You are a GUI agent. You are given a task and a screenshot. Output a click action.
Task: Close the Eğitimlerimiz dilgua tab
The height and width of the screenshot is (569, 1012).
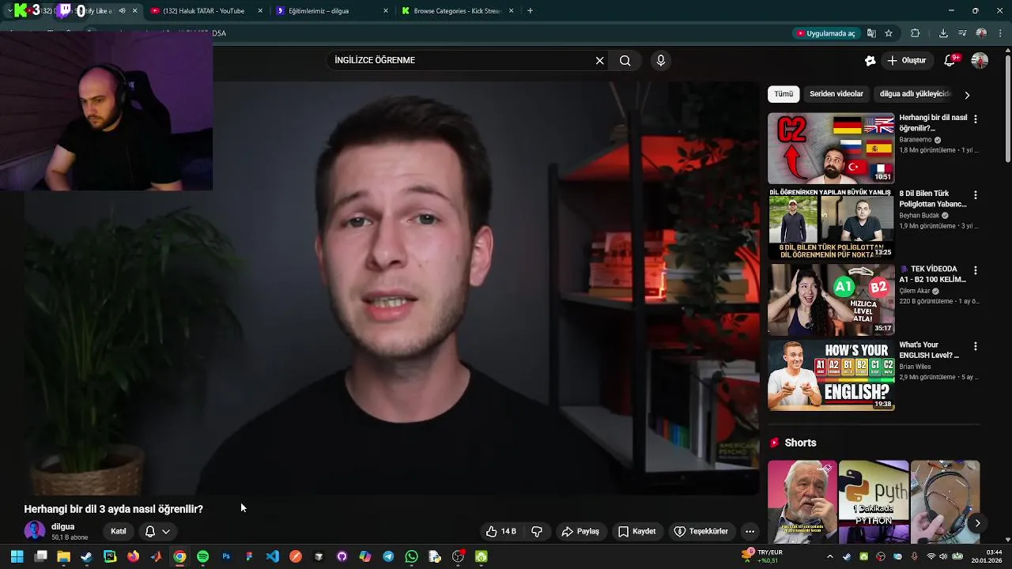[x=386, y=11]
